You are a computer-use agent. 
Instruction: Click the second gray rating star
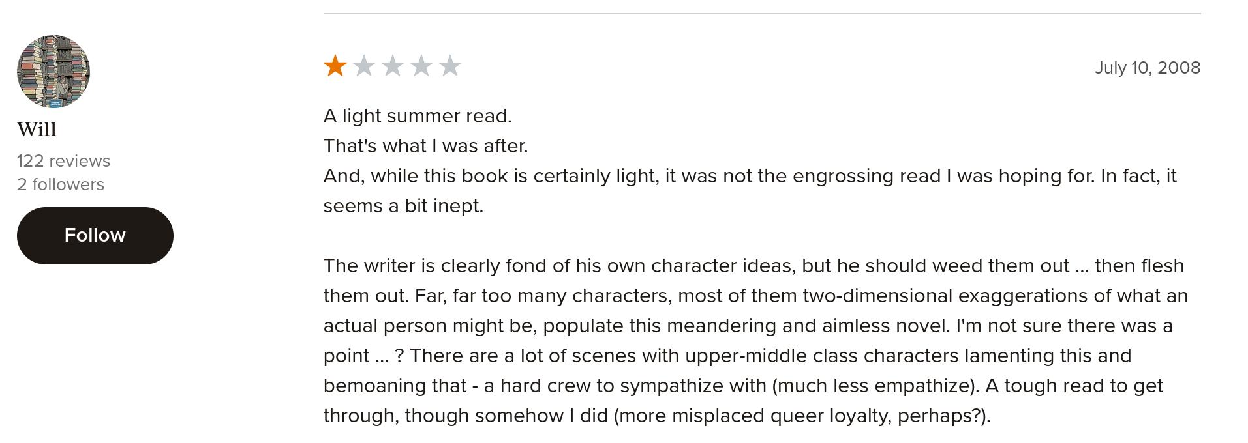[x=364, y=66]
